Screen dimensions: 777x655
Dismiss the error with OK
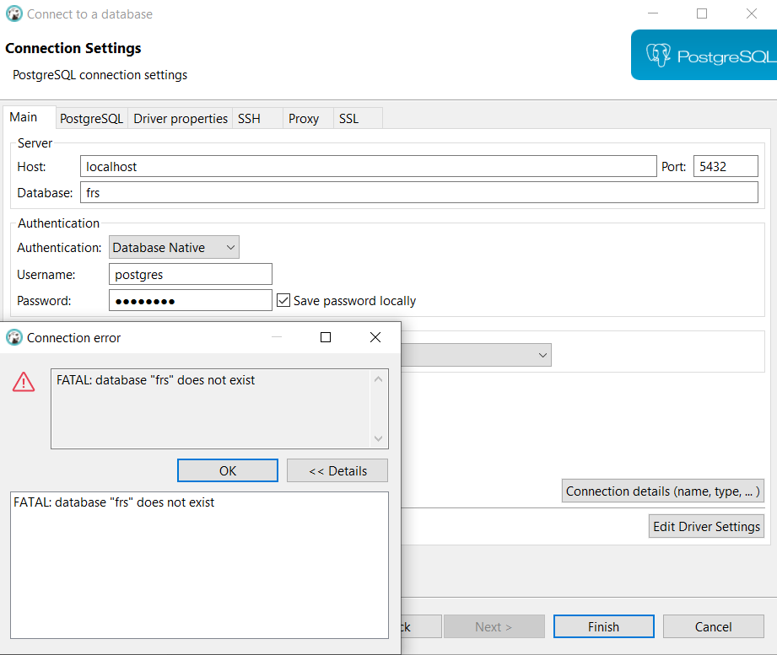pyautogui.click(x=227, y=470)
